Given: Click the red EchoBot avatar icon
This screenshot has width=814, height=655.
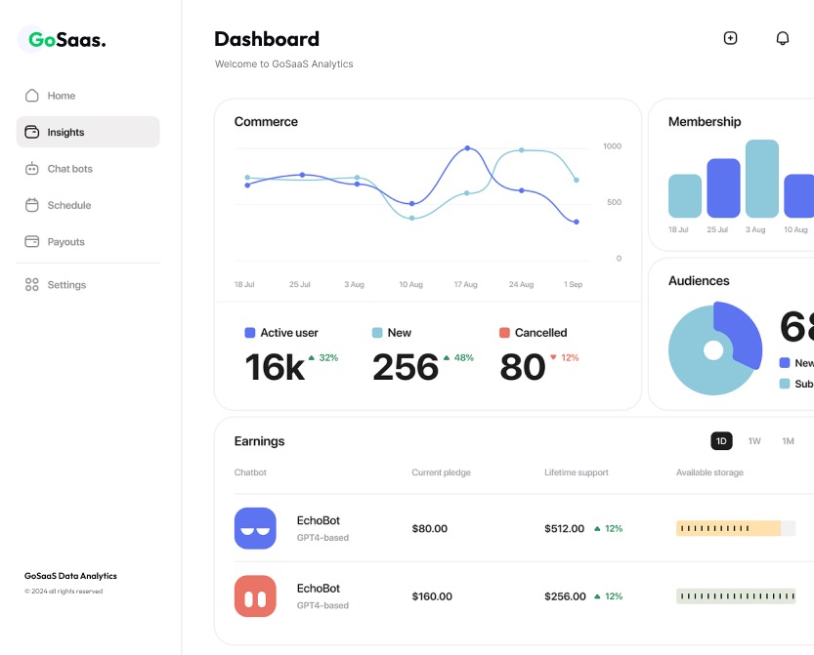Looking at the screenshot, I should coord(255,596).
